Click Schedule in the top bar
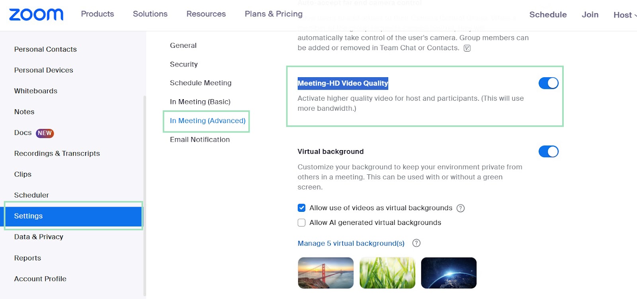 548,15
